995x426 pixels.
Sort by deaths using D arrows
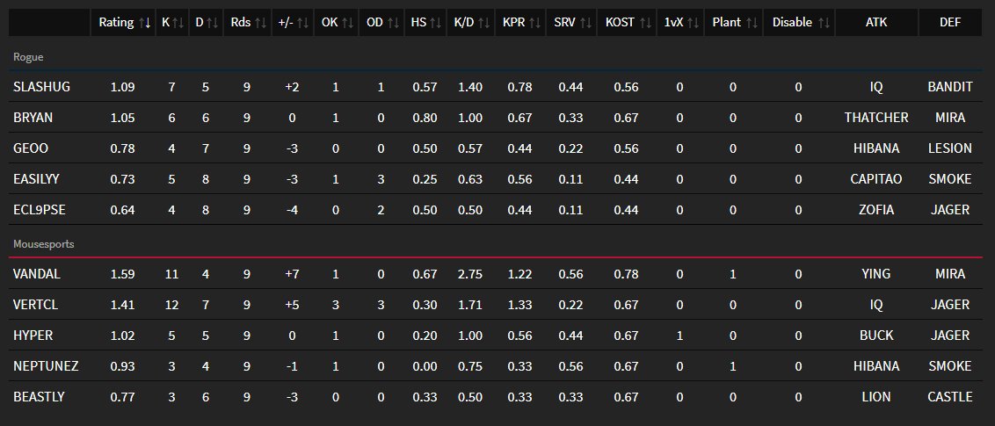213,23
